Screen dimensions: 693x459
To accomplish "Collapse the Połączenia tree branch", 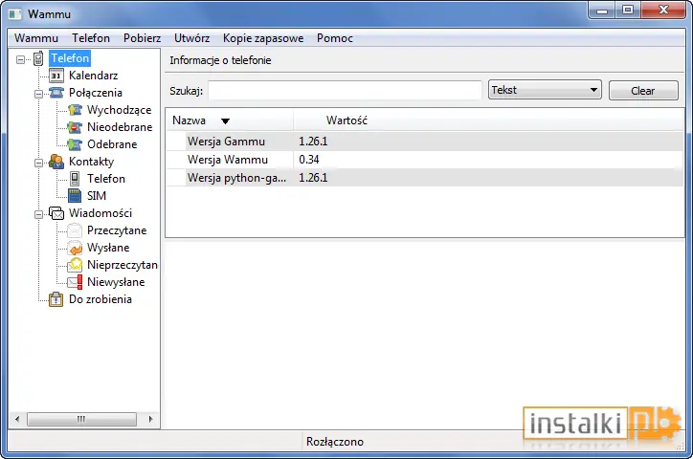I will (x=39, y=94).
